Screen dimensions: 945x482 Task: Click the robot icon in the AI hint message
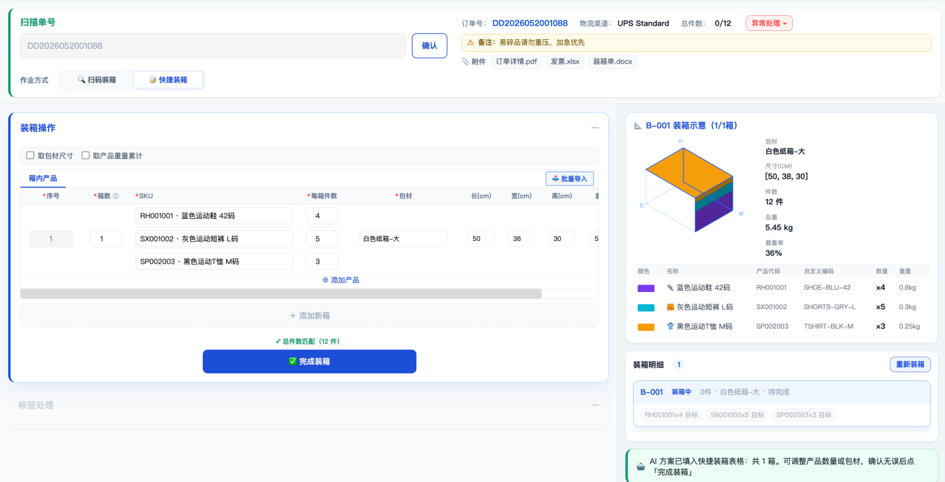pos(641,467)
